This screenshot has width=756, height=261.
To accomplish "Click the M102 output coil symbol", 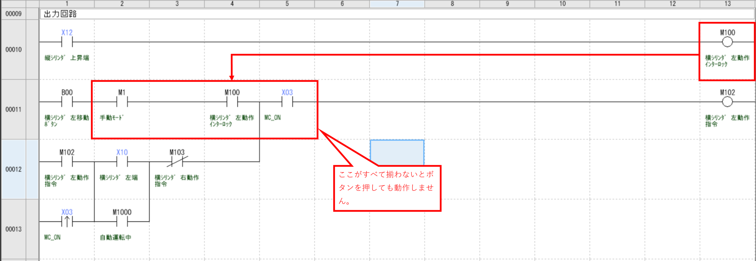I will pyautogui.click(x=727, y=102).
